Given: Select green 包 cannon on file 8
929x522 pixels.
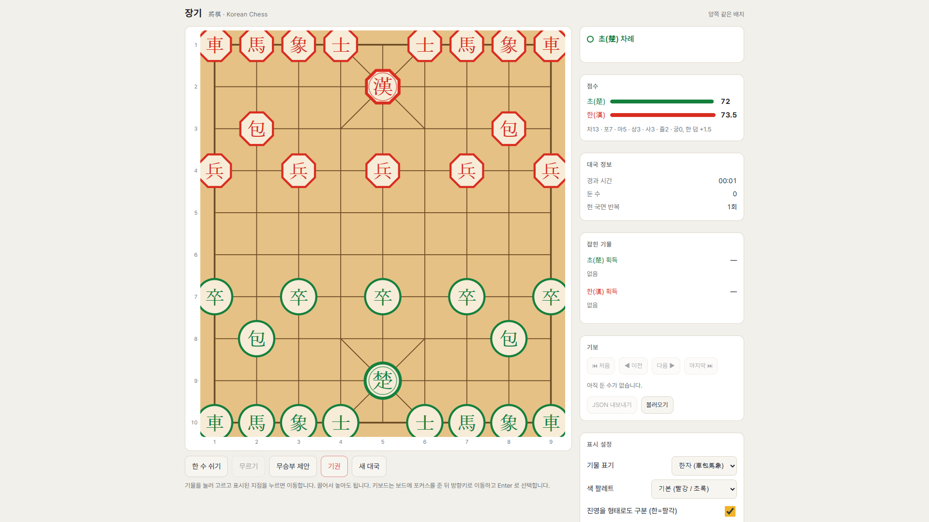Looking at the screenshot, I should (x=509, y=338).
